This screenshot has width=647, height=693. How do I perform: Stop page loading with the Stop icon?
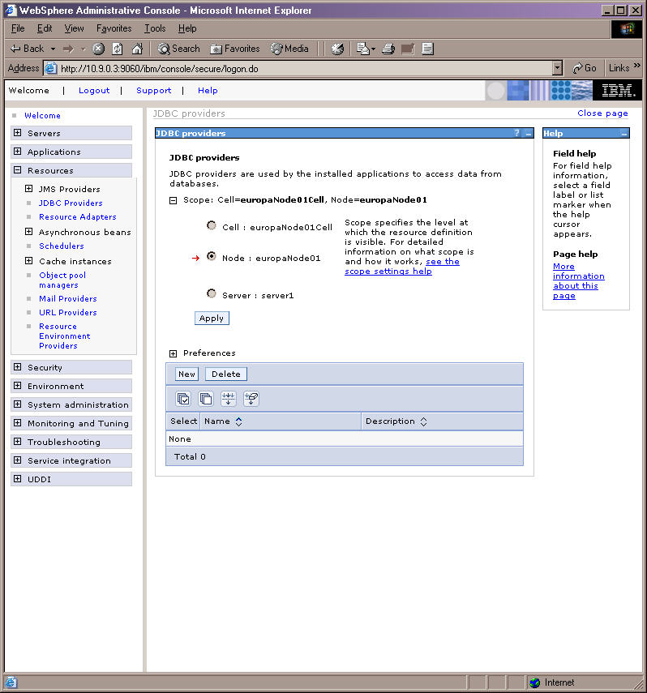tap(98, 49)
